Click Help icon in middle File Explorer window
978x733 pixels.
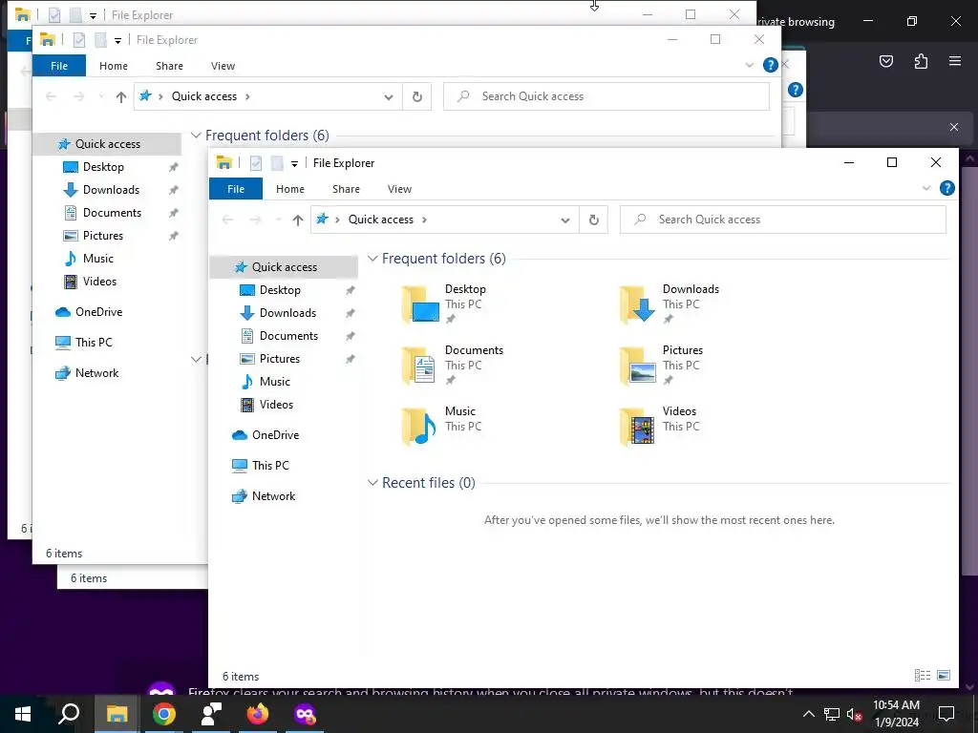[x=771, y=65]
